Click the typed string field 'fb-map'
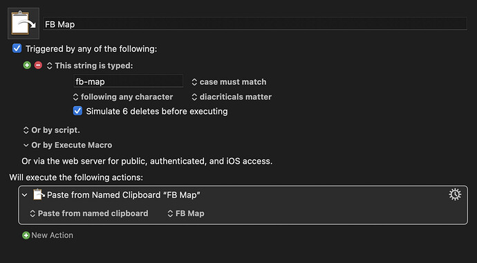The image size is (477, 263). click(129, 81)
